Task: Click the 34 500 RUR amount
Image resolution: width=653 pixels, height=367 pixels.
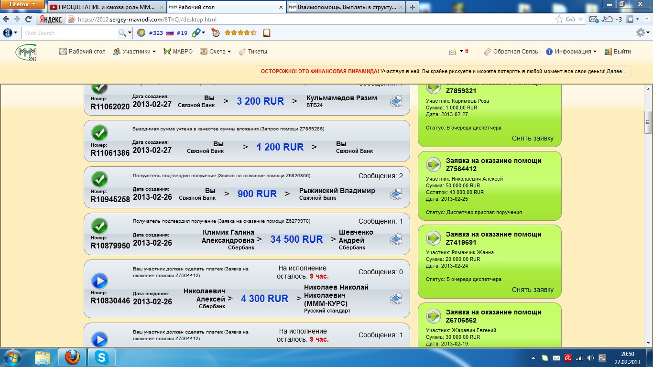Action: coord(296,239)
